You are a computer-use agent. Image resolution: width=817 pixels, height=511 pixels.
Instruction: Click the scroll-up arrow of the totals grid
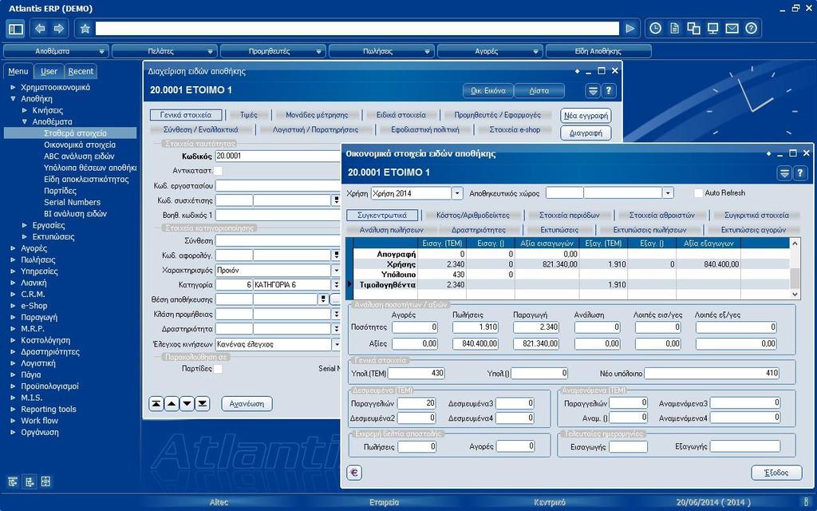(x=795, y=243)
